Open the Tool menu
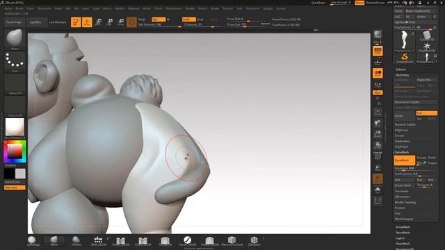Image resolution: width=445 pixels, height=250 pixels. coord(239,8)
